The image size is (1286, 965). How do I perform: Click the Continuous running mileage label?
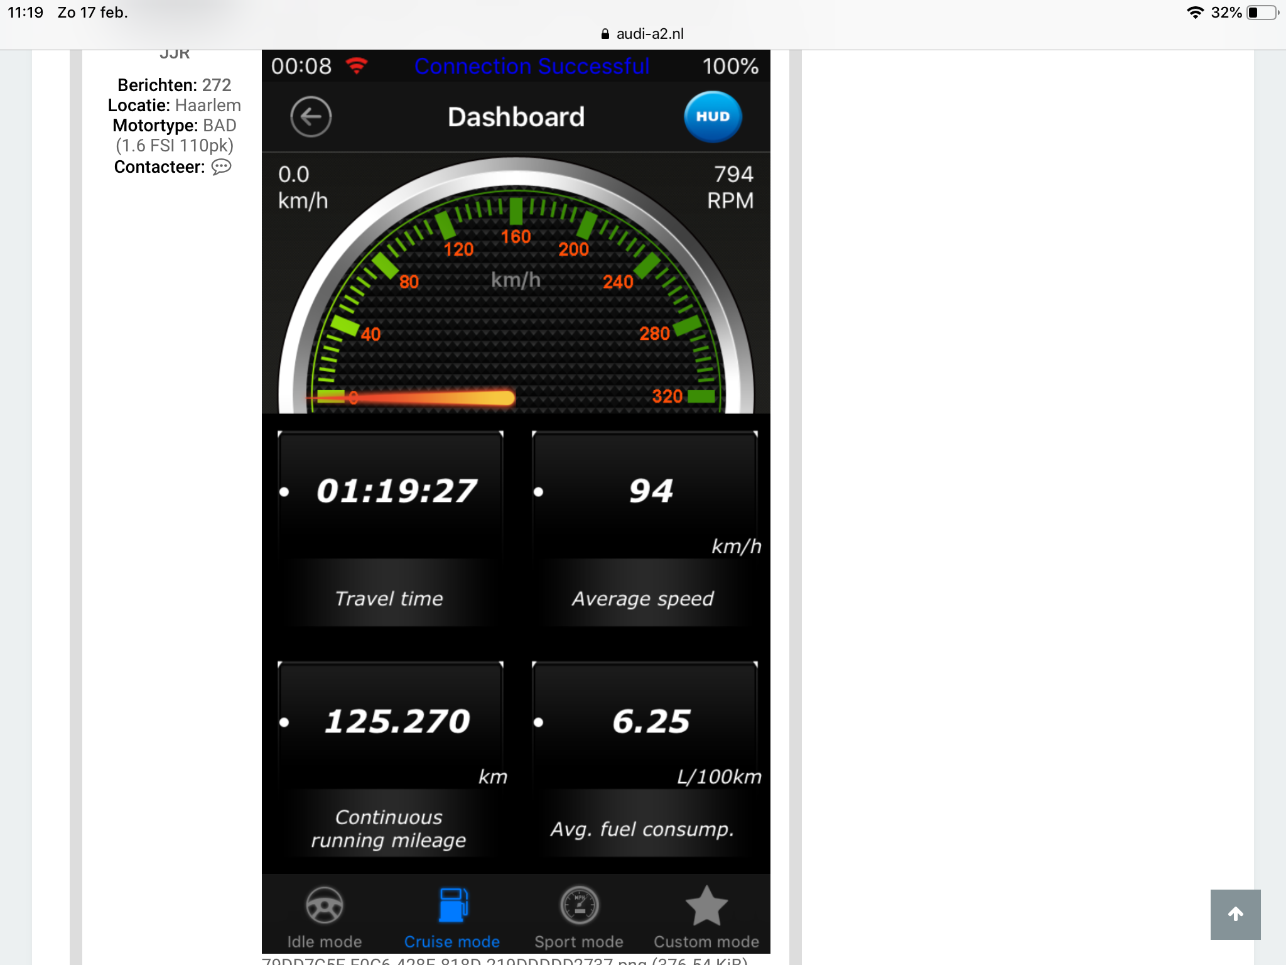coord(389,828)
